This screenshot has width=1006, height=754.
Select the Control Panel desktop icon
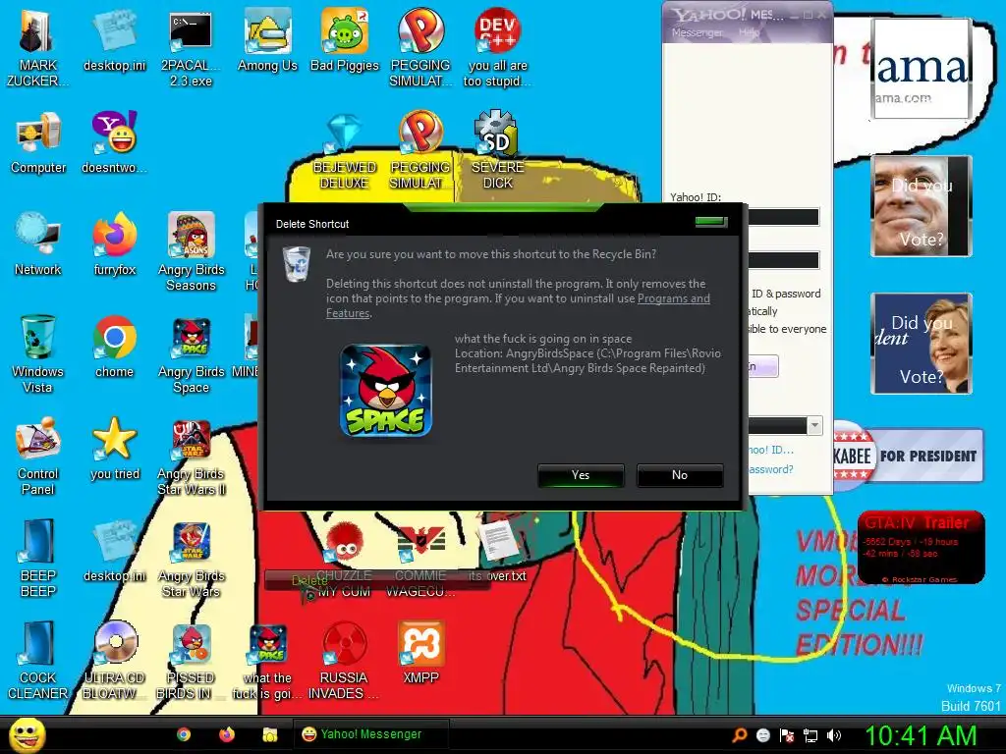38,457
